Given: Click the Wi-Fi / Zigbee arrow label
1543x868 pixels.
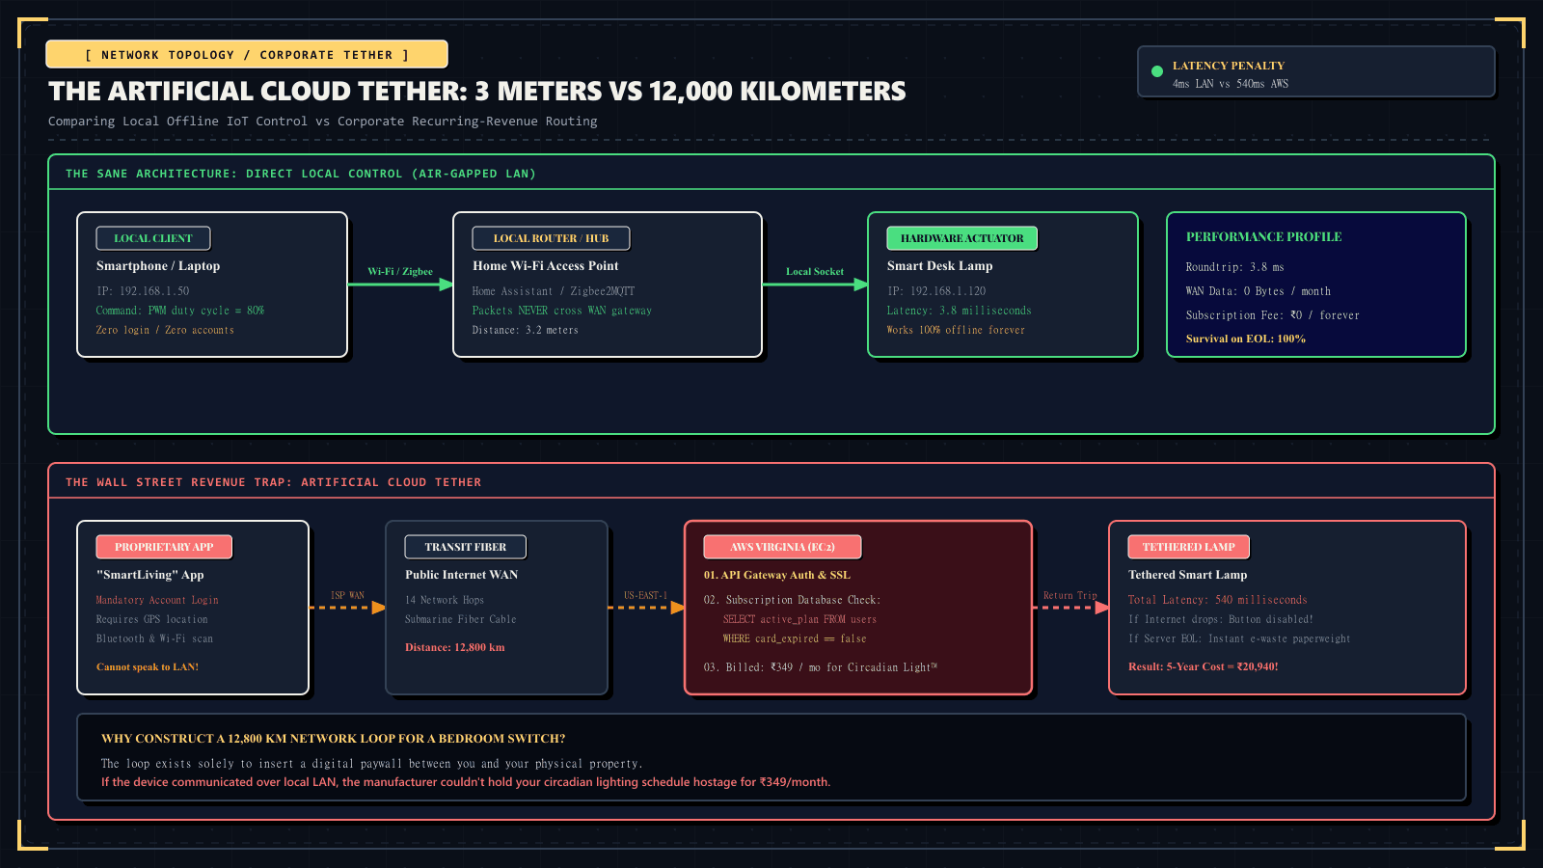Looking at the screenshot, I should (400, 271).
